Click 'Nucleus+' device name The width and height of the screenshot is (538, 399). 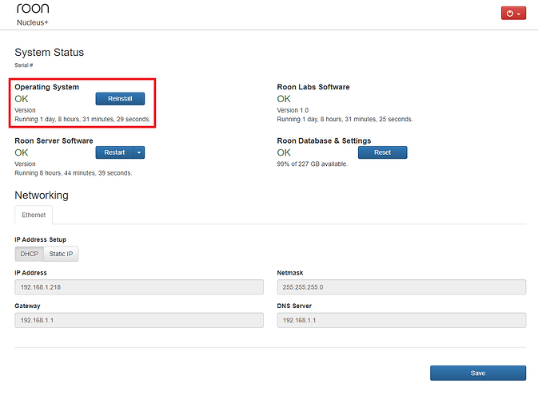point(33,22)
